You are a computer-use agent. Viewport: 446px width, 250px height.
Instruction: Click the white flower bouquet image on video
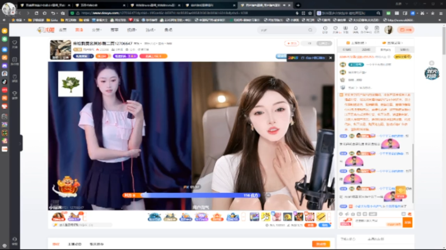point(71,84)
